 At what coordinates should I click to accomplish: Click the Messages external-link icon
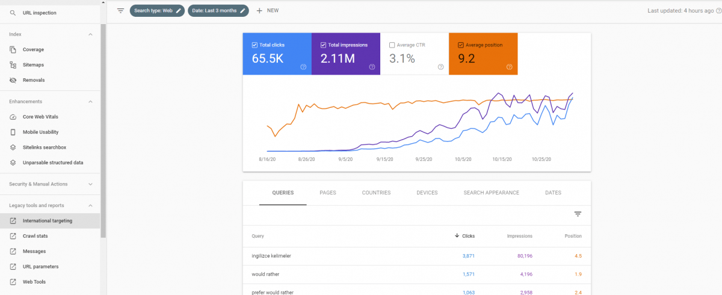tap(13, 251)
